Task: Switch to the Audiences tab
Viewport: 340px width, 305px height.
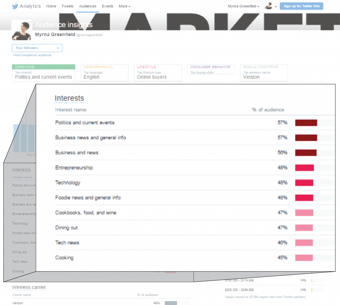Action: [x=87, y=6]
